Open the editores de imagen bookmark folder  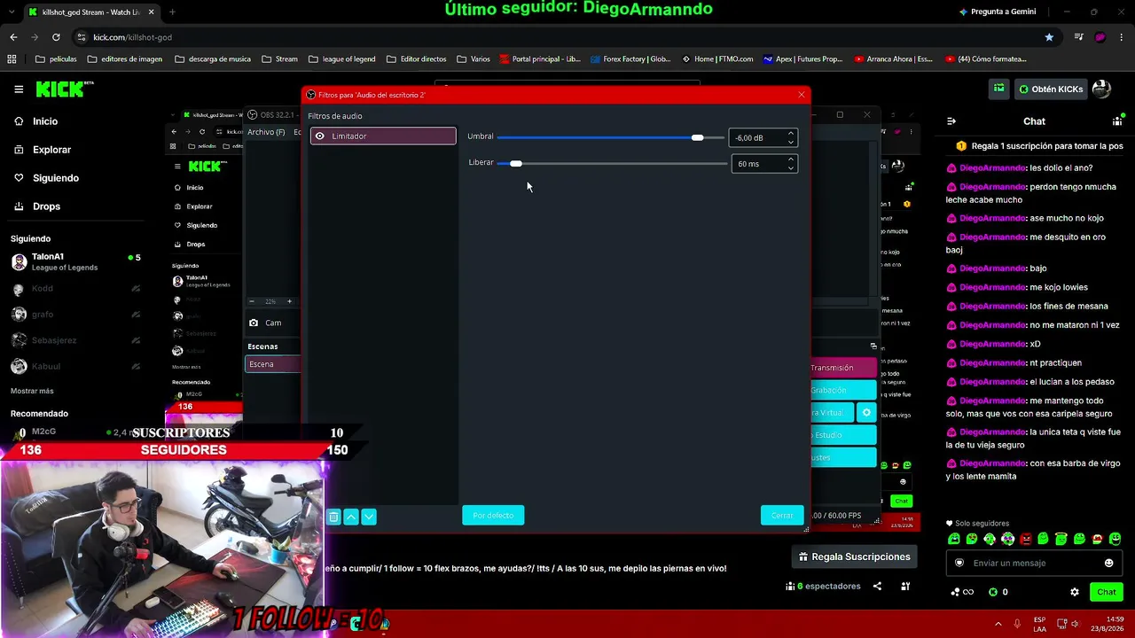pyautogui.click(x=125, y=59)
